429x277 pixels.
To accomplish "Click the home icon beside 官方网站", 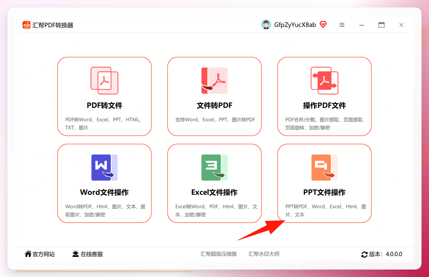I will click(x=28, y=254).
